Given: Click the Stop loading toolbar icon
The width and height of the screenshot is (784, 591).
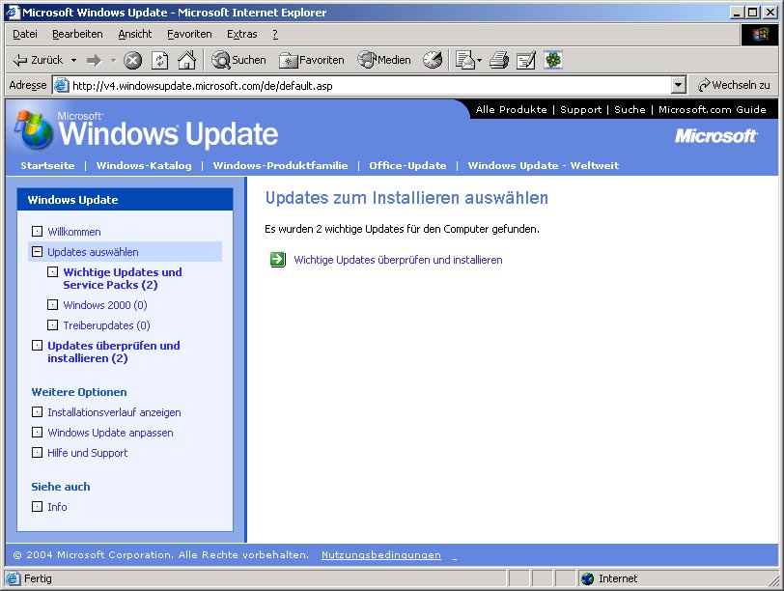Looking at the screenshot, I should pos(133,60).
